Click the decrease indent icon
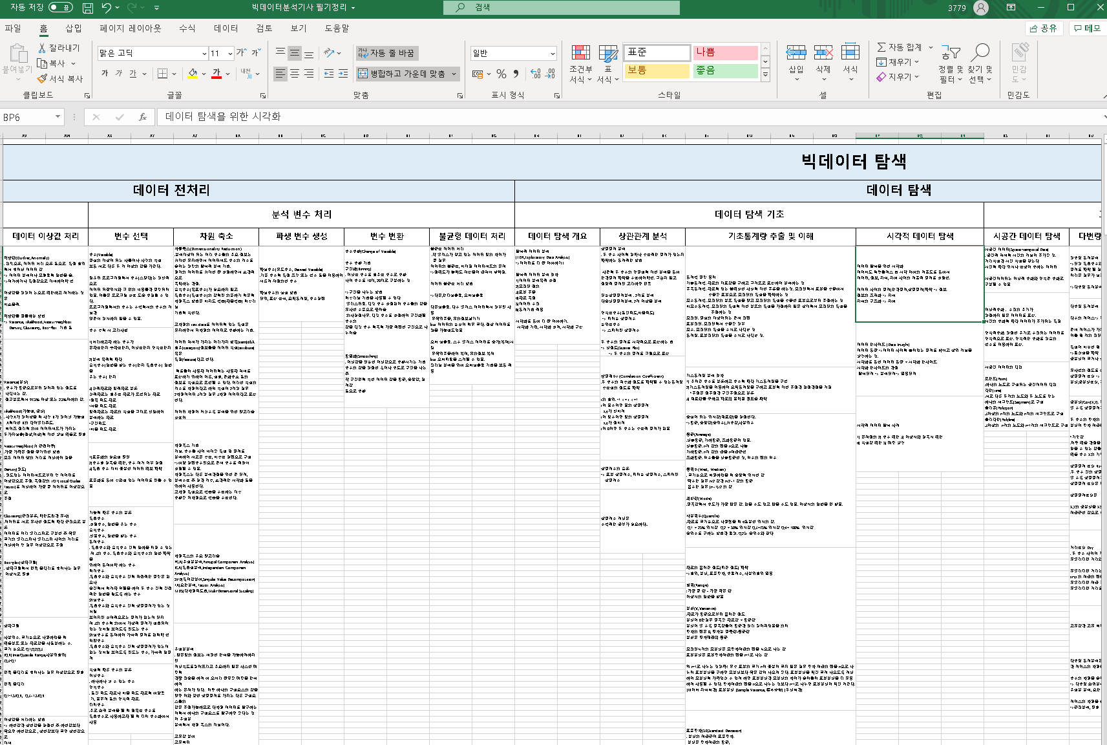This screenshot has width=1107, height=745. (x=329, y=74)
